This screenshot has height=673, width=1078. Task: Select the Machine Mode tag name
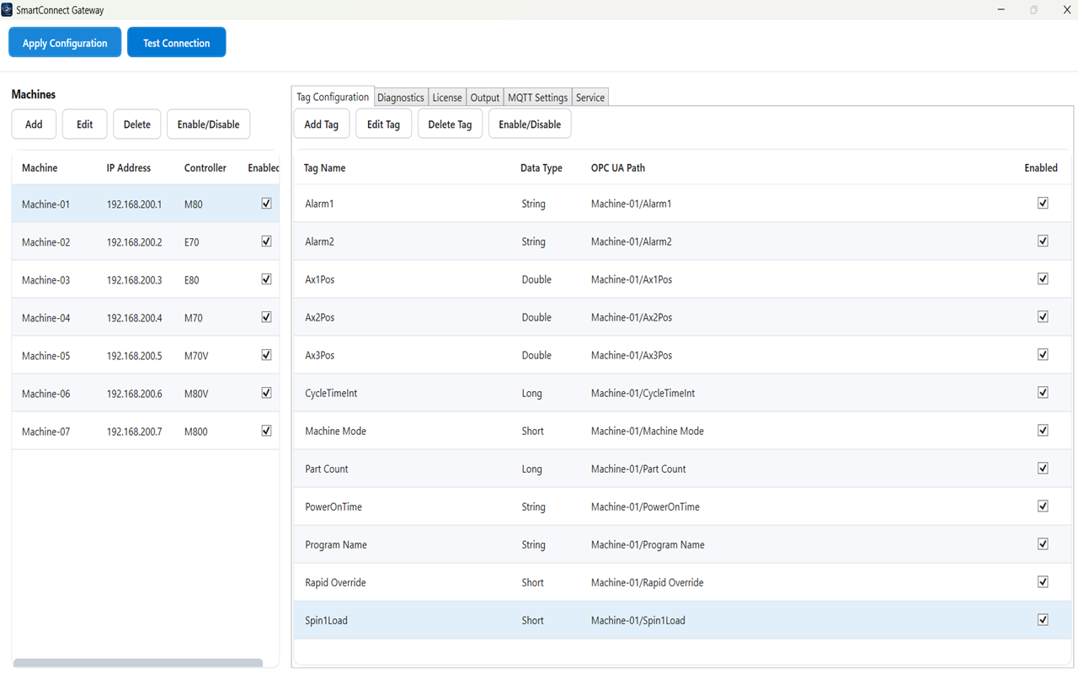[335, 431]
